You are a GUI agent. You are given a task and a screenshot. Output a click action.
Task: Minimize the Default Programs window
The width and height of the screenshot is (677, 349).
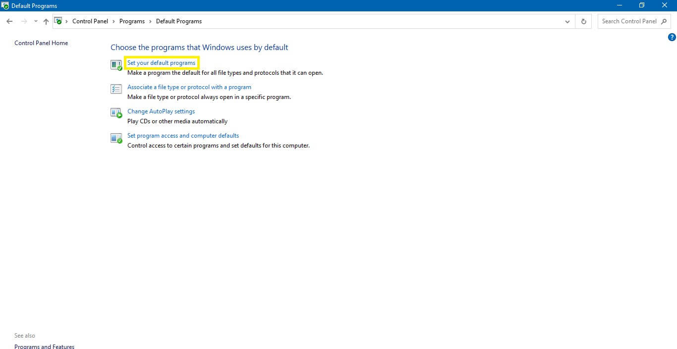(x=620, y=5)
